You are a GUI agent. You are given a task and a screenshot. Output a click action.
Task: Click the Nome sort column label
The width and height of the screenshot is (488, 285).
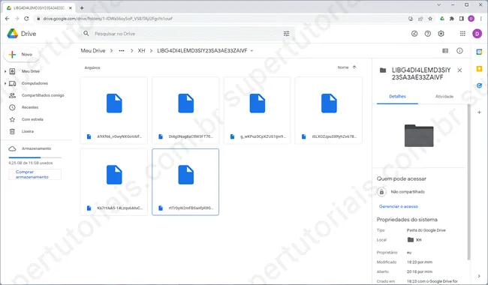pyautogui.click(x=343, y=67)
